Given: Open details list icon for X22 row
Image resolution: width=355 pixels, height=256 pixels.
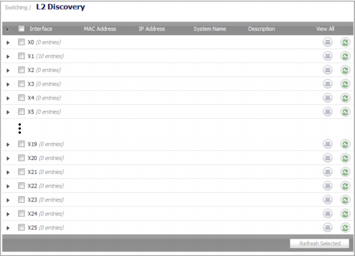Looking at the screenshot, I should (327, 186).
